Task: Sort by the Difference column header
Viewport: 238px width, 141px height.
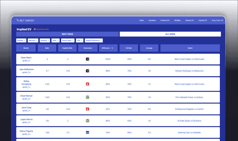Action: (108, 48)
